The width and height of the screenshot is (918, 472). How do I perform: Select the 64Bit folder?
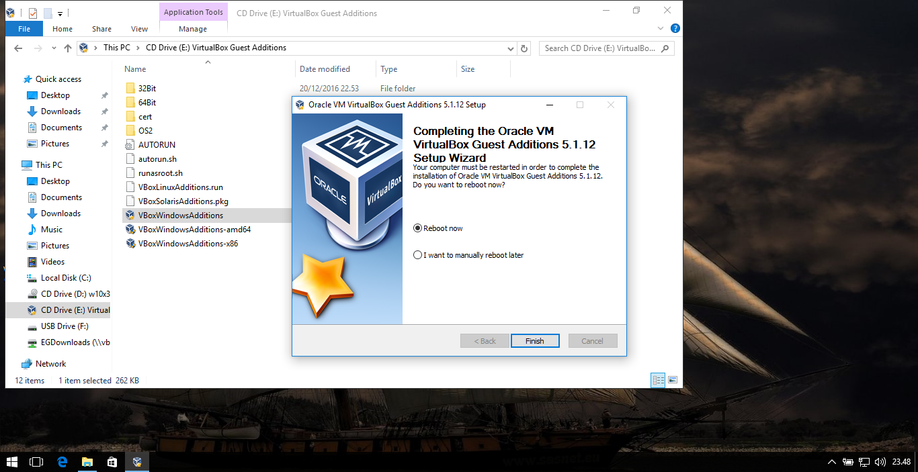(x=147, y=103)
